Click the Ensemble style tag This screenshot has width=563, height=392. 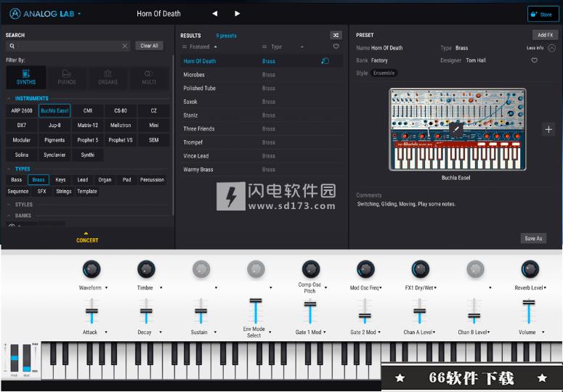(x=384, y=73)
